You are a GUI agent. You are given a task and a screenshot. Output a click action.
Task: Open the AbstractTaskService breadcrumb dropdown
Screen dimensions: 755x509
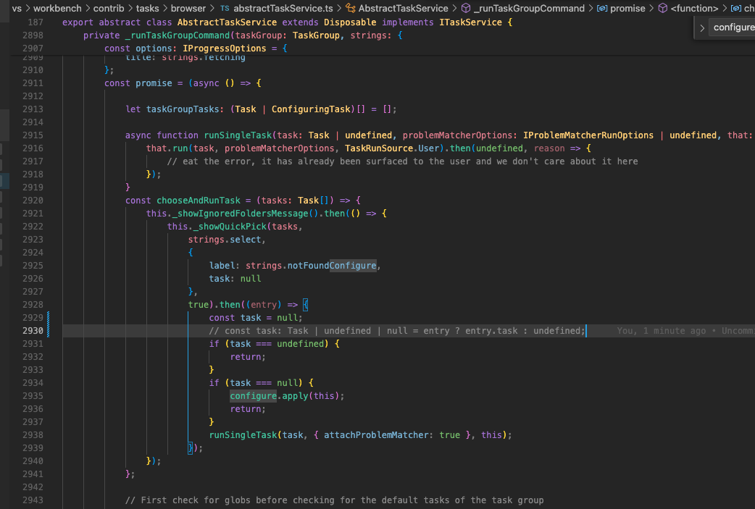pos(402,8)
